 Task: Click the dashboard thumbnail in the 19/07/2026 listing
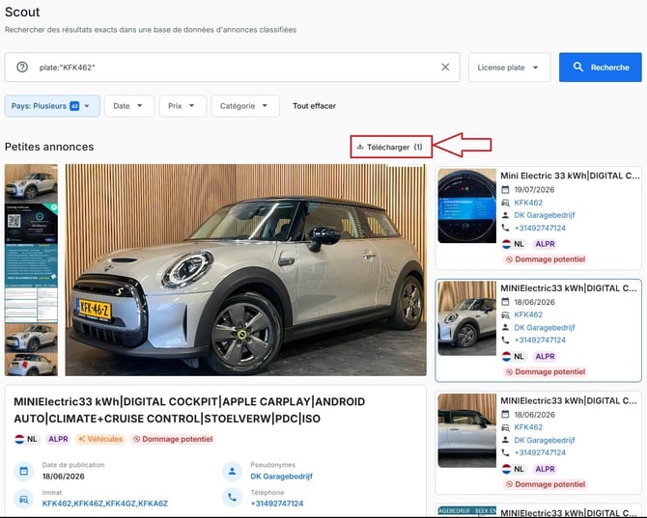point(466,205)
